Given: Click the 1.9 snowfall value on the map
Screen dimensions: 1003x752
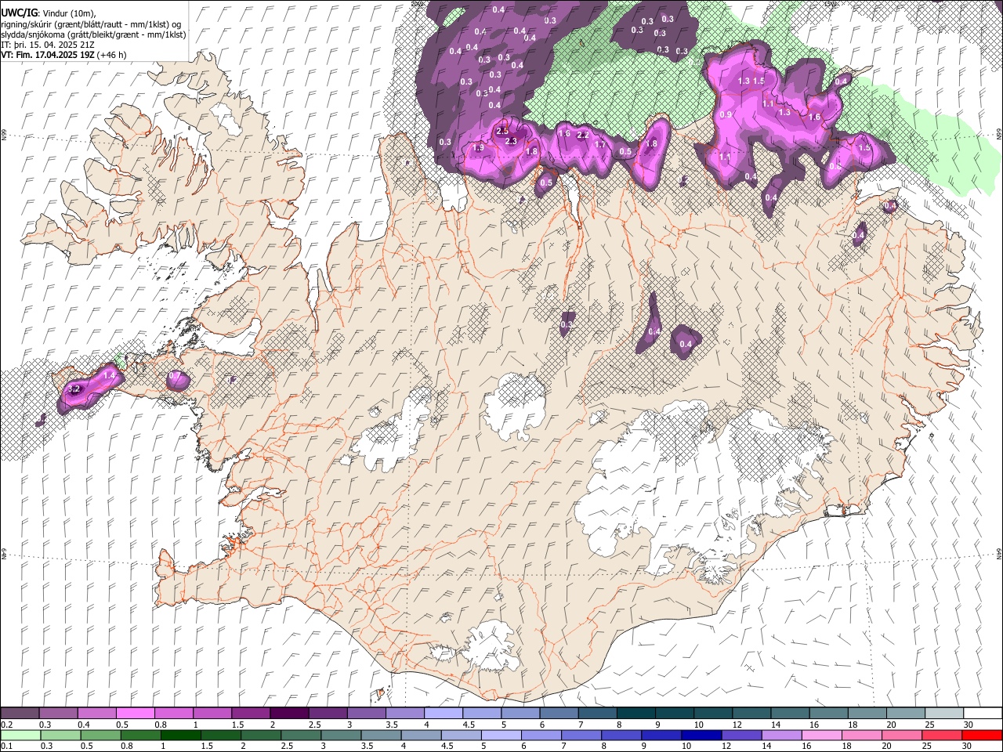Looking at the screenshot, I should tap(478, 147).
